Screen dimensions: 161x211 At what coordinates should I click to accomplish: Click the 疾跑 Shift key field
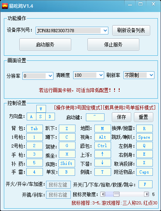click(x=67, y=163)
